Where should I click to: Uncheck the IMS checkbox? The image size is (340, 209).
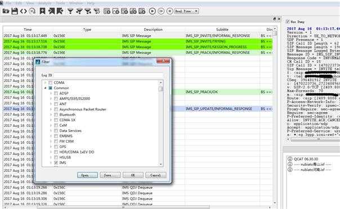[x=56, y=163]
